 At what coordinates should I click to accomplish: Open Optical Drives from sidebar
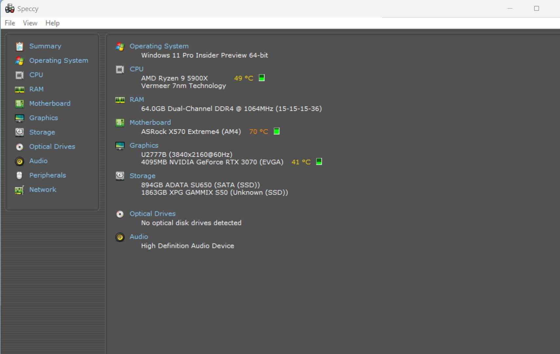pos(52,147)
